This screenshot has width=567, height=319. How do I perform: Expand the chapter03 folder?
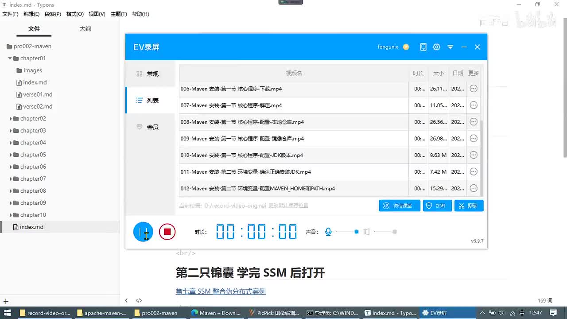pos(11,131)
